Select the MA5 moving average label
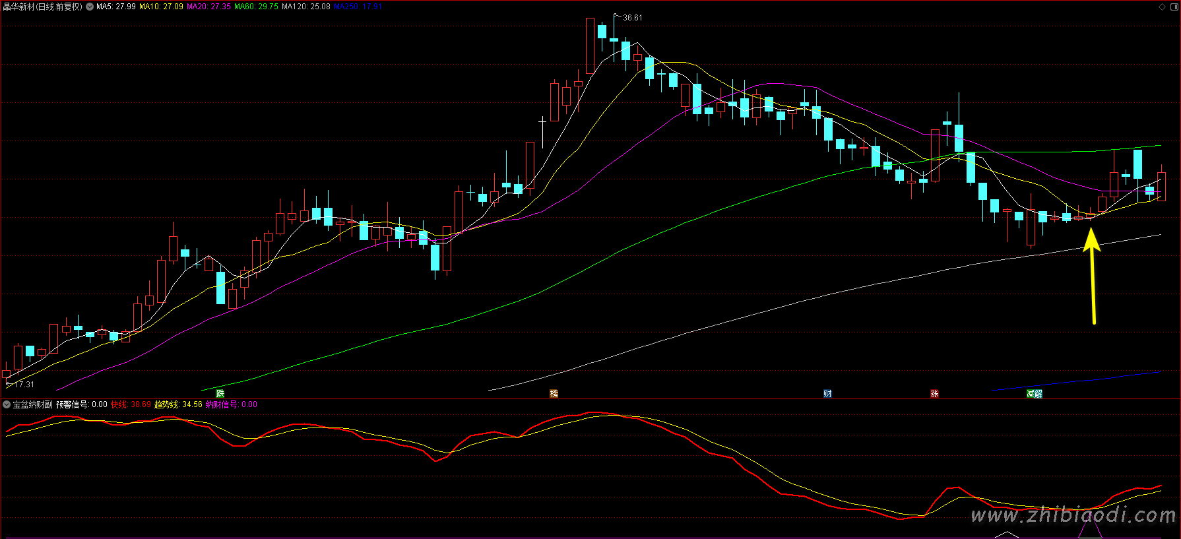 point(116,7)
